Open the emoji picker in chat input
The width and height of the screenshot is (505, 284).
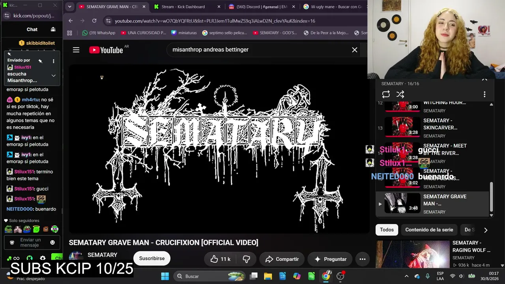52,242
